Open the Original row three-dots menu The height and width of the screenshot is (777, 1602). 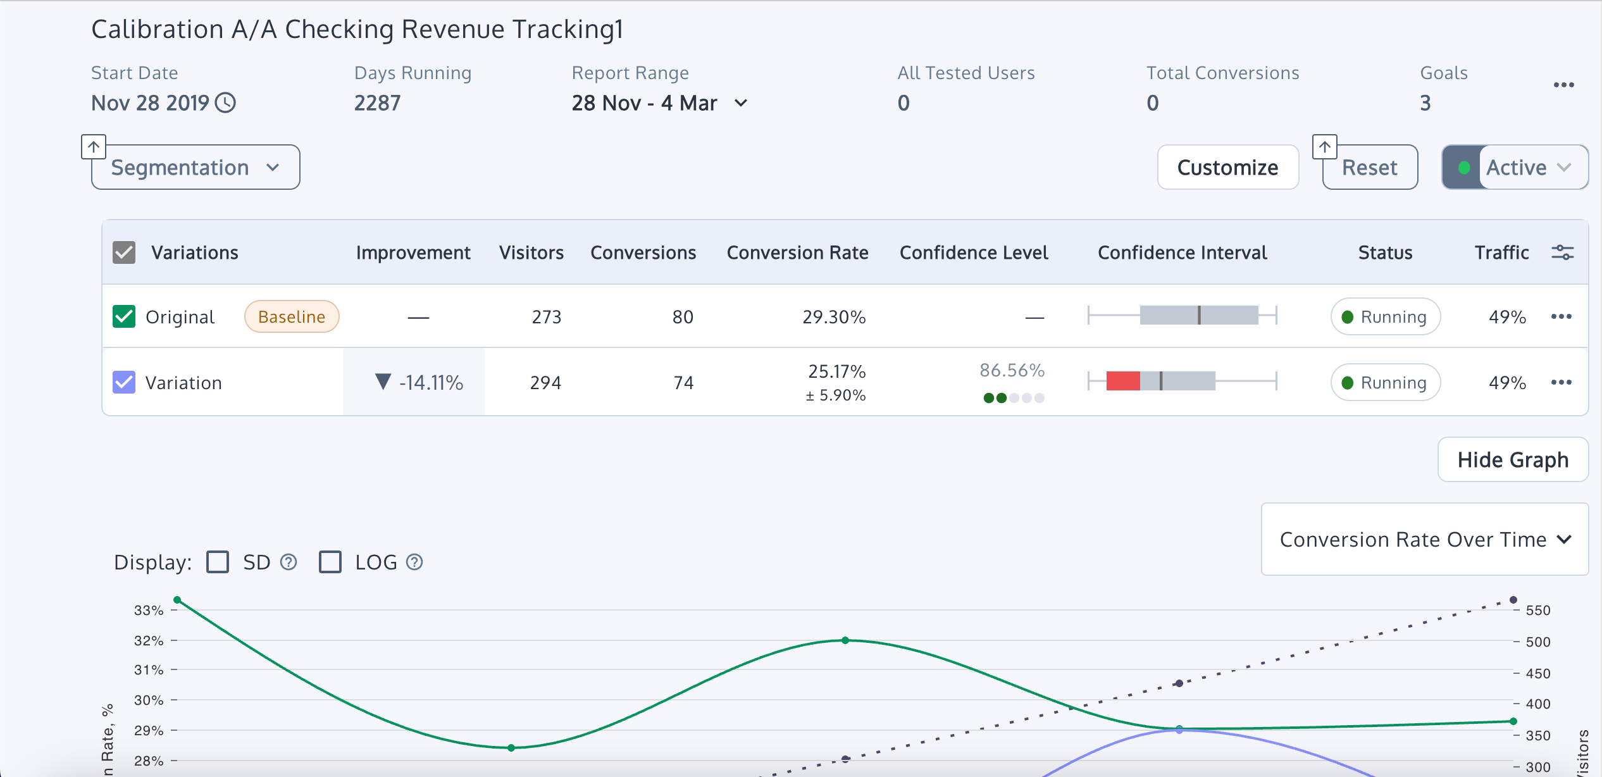tap(1561, 316)
